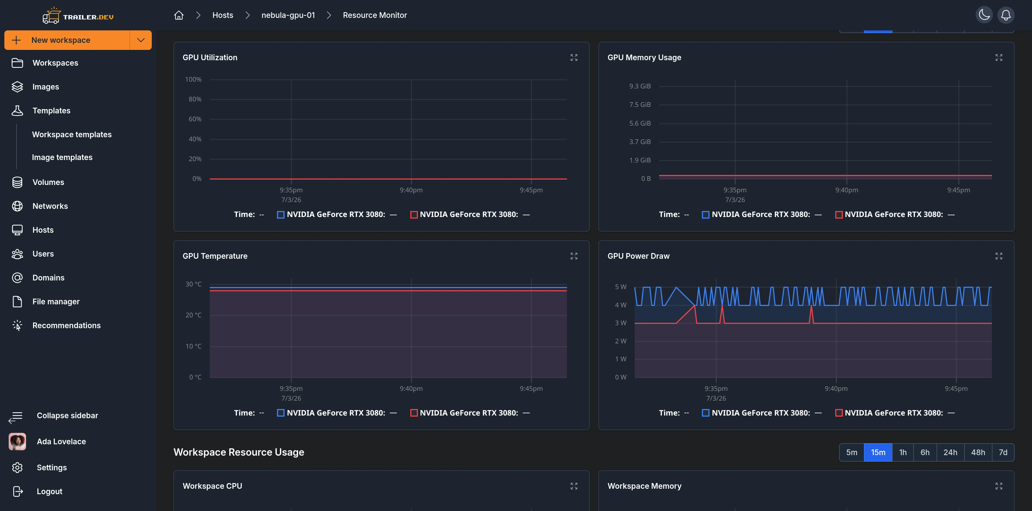Click the Images layers icon
The image size is (1032, 511).
17,87
